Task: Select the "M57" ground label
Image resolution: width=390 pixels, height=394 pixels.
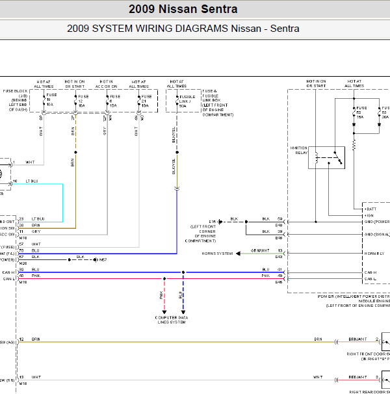Action: coord(103,260)
